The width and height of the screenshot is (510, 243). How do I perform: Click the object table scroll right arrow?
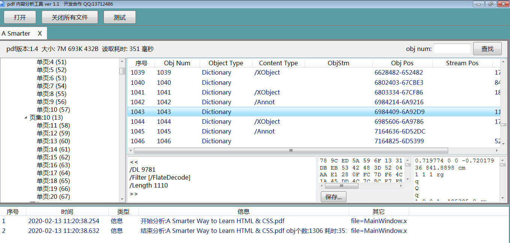coord(497,150)
